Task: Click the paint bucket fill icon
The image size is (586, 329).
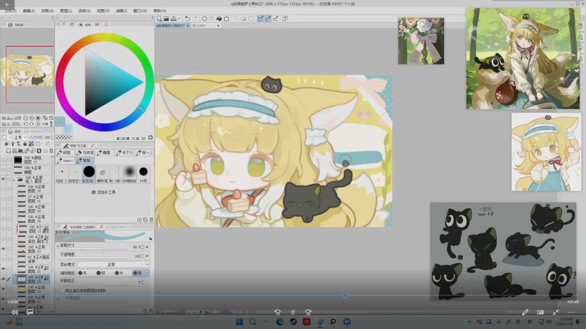Action: point(219,18)
